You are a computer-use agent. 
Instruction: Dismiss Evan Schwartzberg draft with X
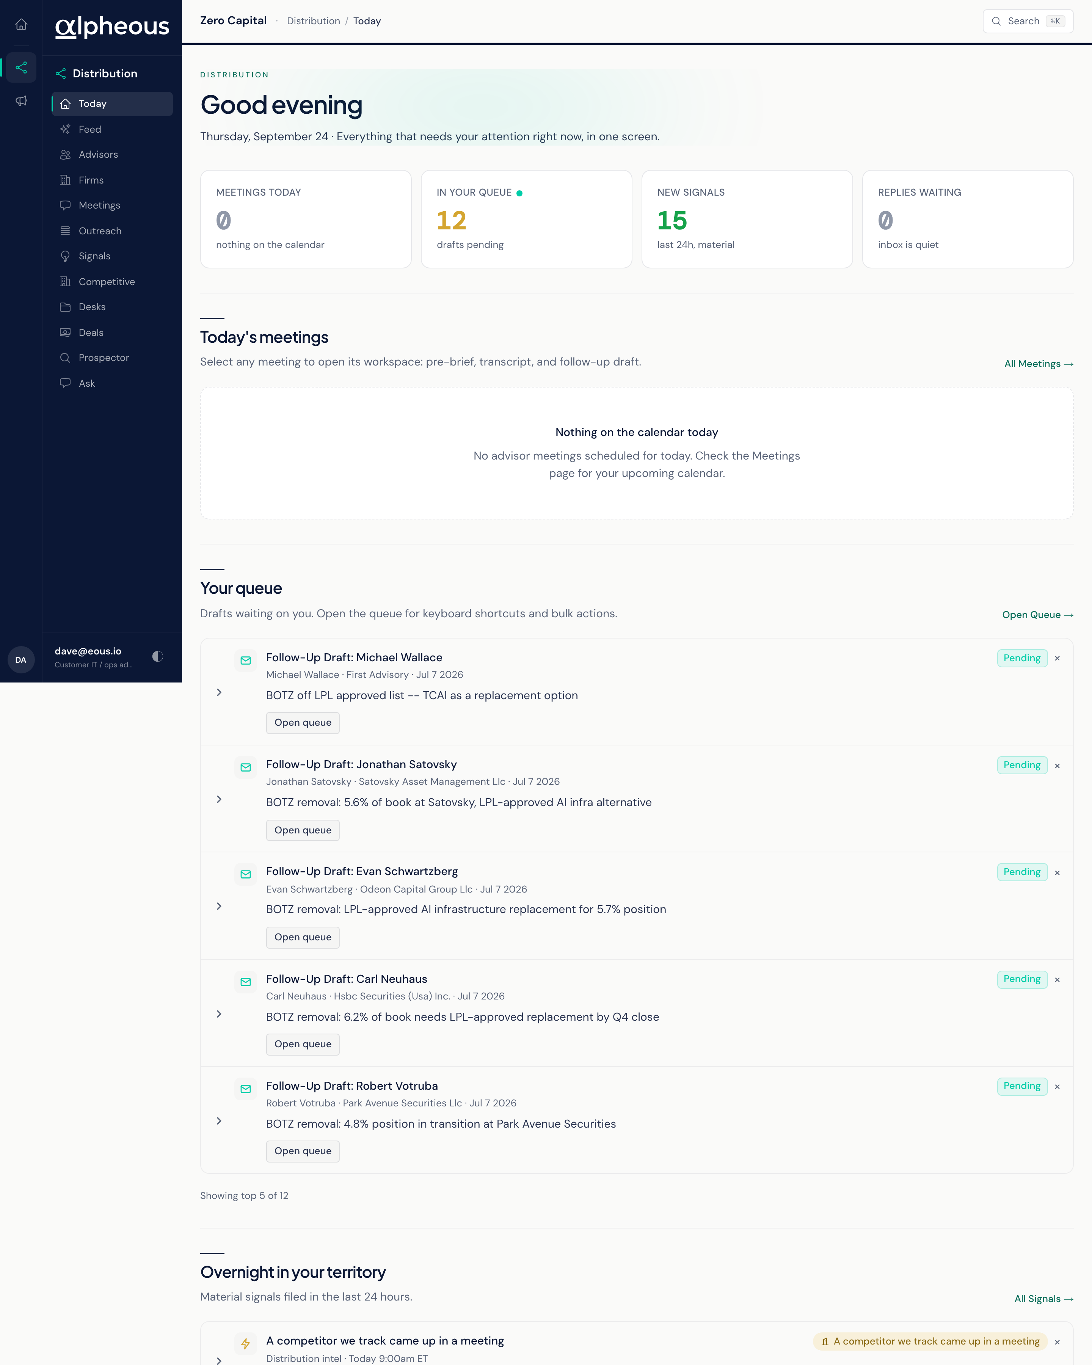[1057, 872]
